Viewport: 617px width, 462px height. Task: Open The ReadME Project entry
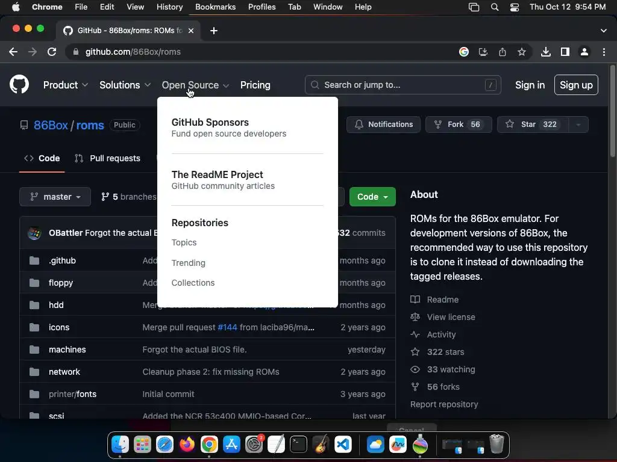tap(223, 180)
